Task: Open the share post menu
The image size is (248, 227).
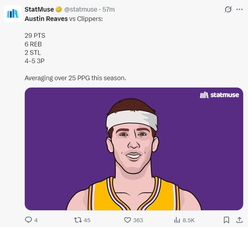Action: coord(239,220)
